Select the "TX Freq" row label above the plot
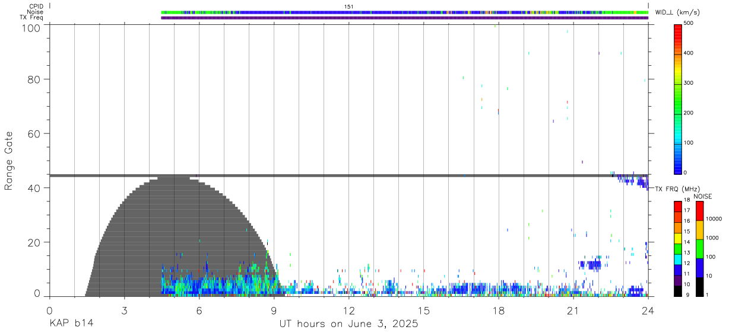Image resolution: width=729 pixels, height=336 pixels. coord(31,17)
